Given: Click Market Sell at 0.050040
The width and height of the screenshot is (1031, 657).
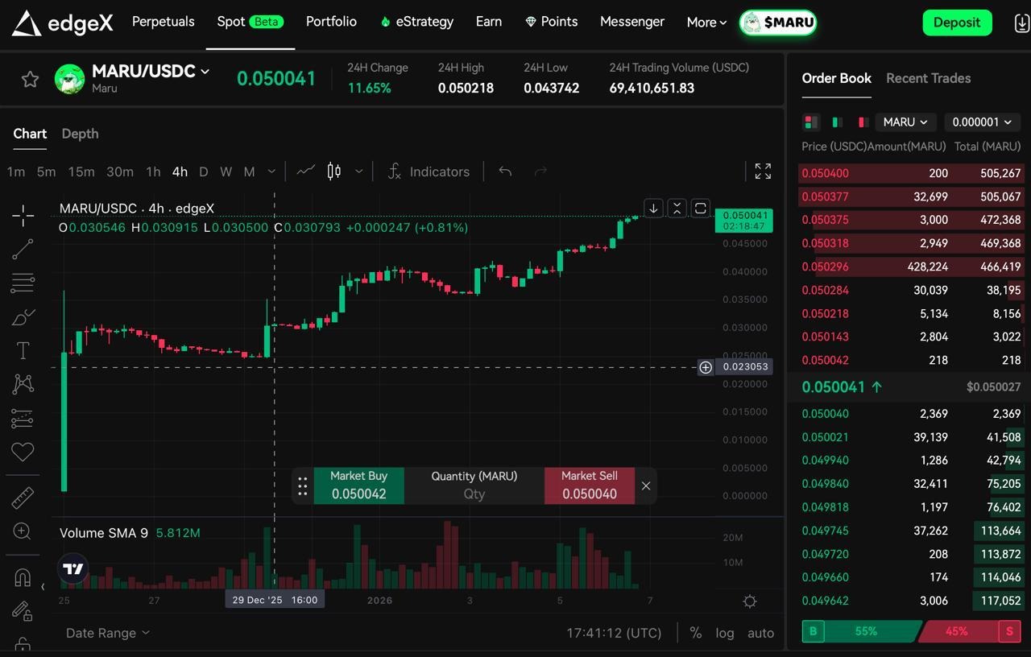Looking at the screenshot, I should [590, 486].
